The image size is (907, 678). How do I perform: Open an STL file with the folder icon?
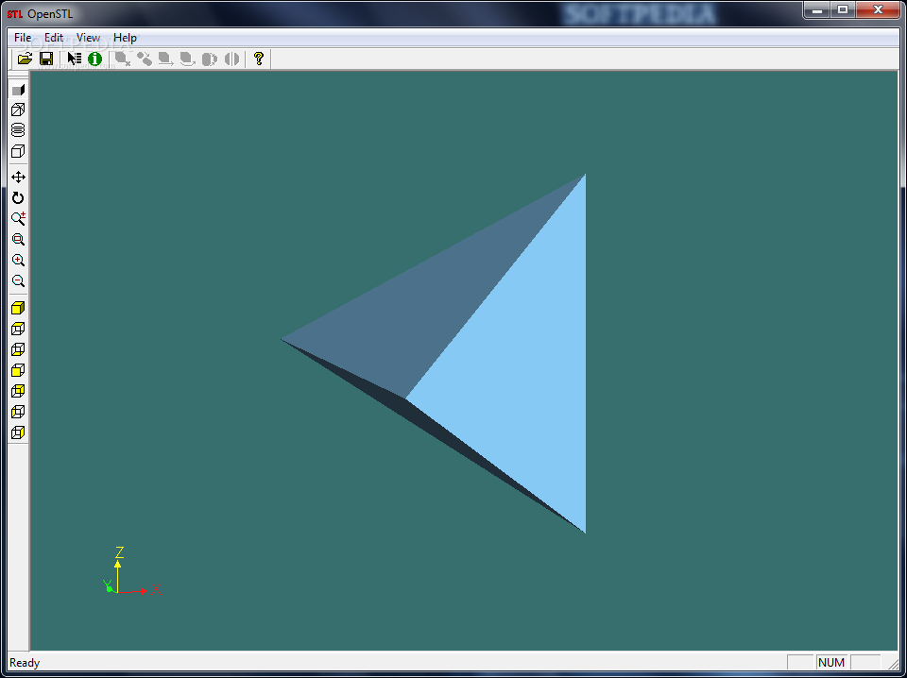25,59
